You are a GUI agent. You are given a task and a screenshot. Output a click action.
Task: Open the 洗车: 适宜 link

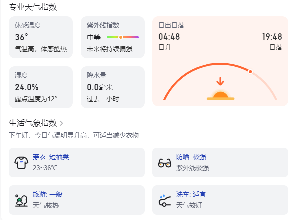pyautogui.click(x=191, y=194)
